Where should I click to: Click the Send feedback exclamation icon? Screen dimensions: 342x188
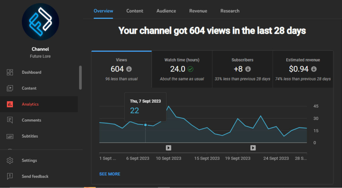(10, 176)
